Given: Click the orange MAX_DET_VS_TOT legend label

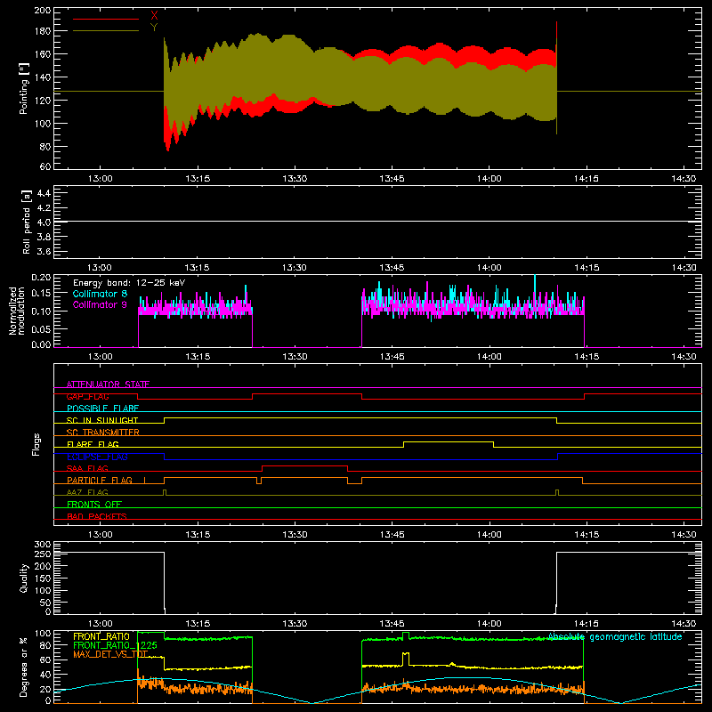Looking at the screenshot, I should pyautogui.click(x=110, y=654).
